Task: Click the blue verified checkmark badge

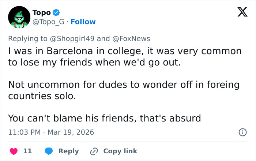Action: 56,13
